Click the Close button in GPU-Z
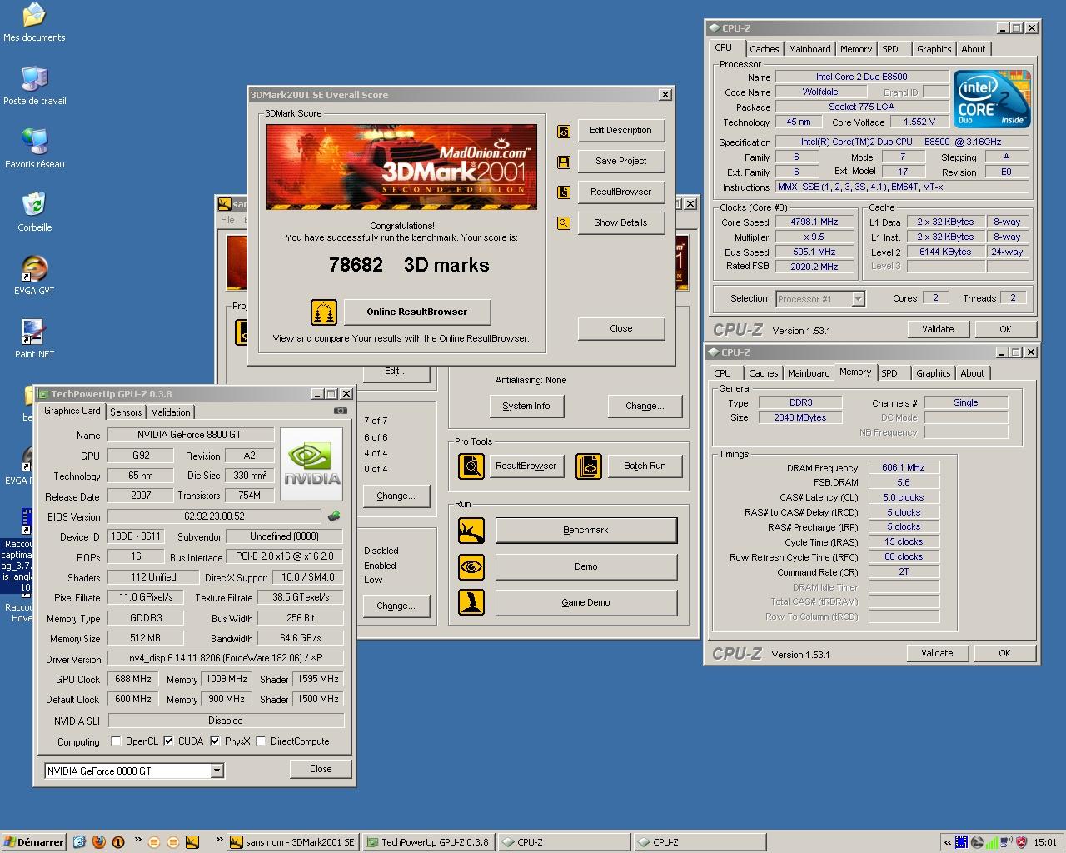 click(321, 769)
